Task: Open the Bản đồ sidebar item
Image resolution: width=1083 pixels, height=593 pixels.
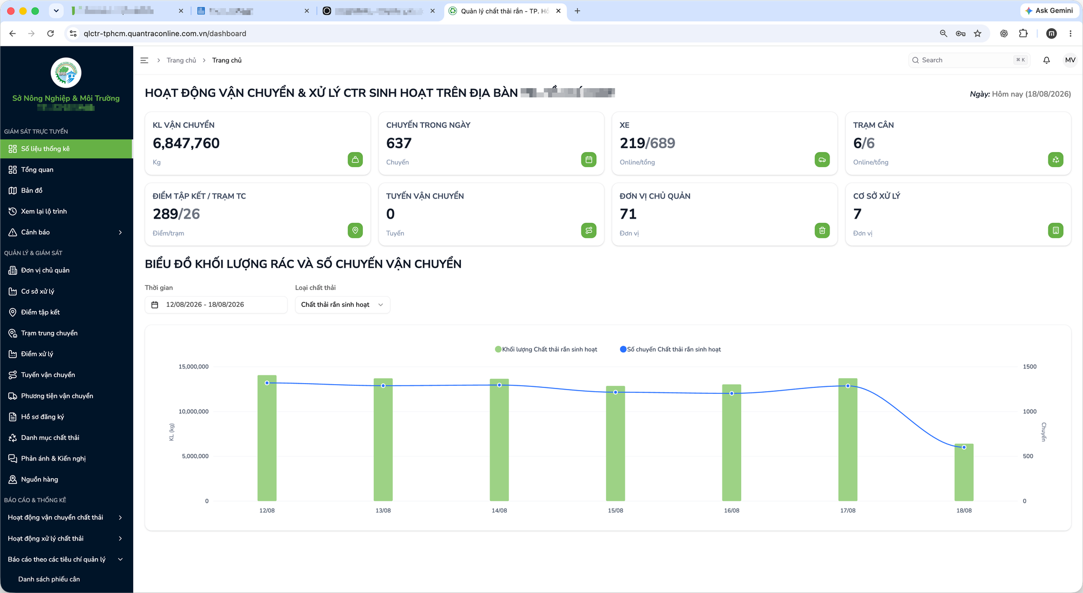Action: click(66, 190)
